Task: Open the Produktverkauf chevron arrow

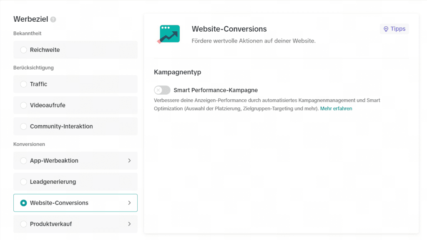Action: 129,224
